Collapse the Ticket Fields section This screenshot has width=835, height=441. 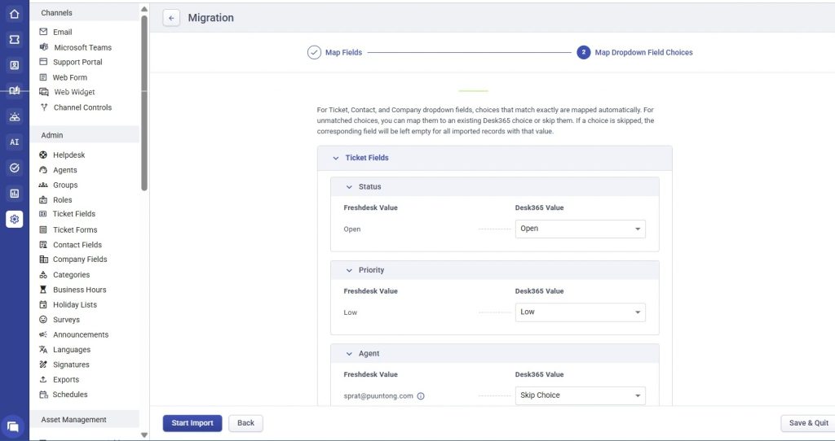[x=335, y=158]
